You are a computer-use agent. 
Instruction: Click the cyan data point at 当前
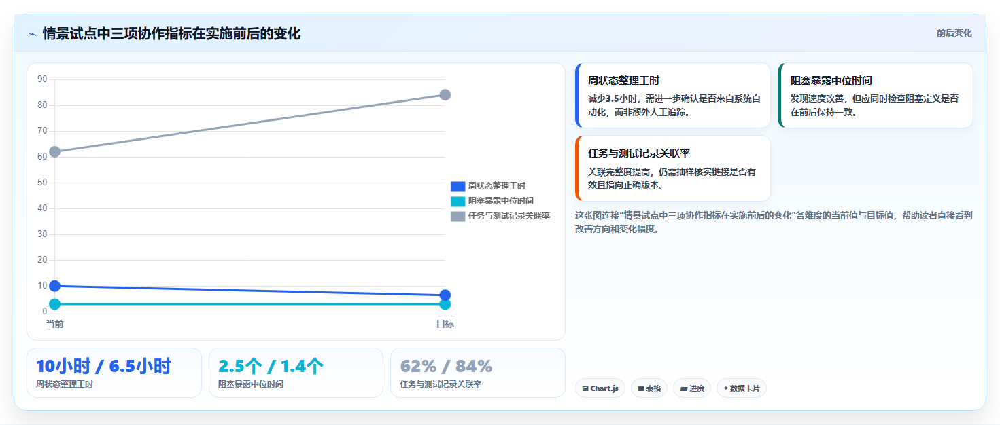[55, 304]
